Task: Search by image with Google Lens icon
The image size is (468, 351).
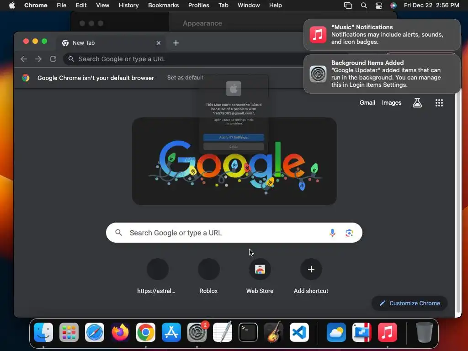Action: tap(349, 233)
